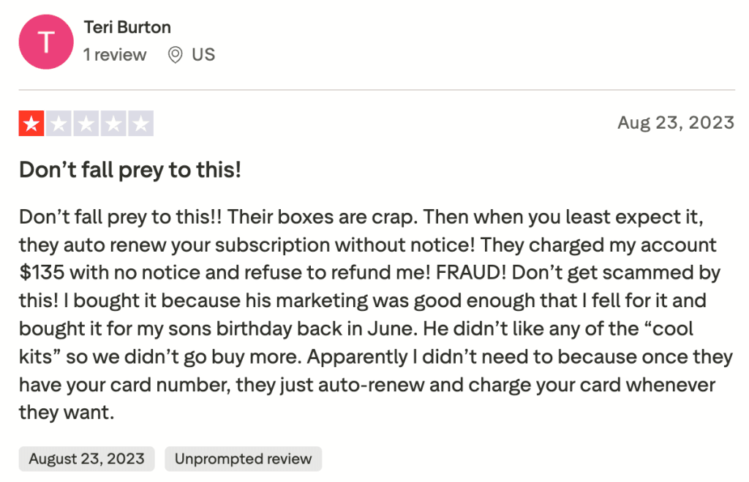Click the "Aug 23, 2023" review date
Viewport: 749px width, 482px height.
[x=675, y=122]
